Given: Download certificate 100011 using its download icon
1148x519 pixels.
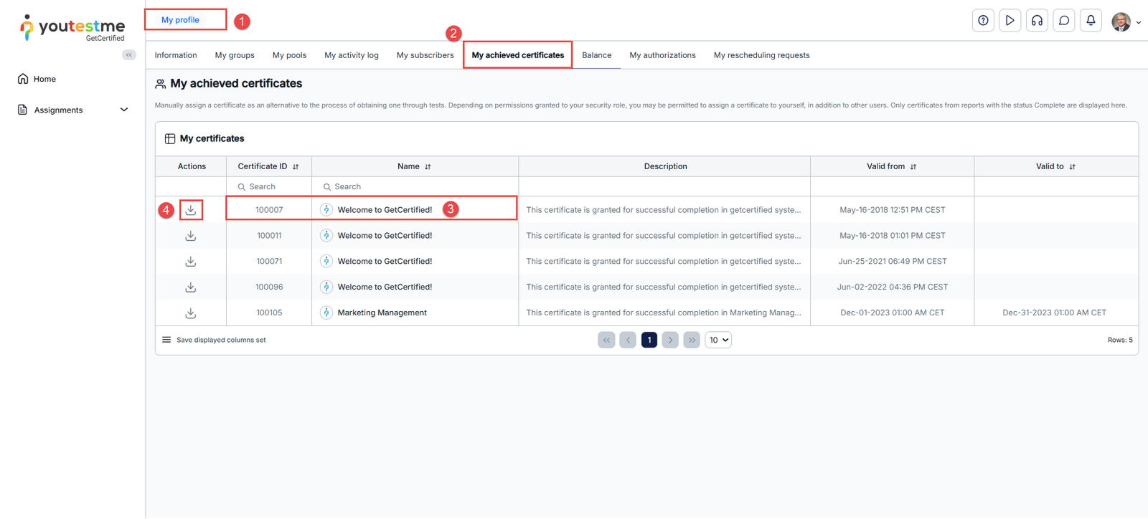Looking at the screenshot, I should coord(190,236).
